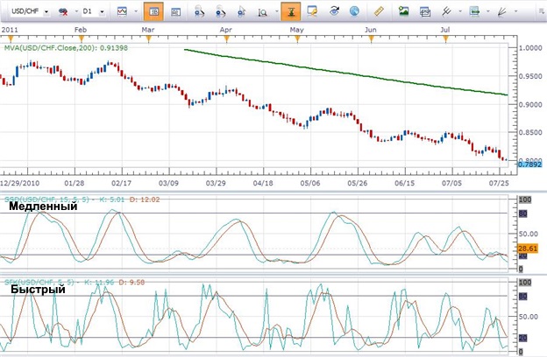547x357 pixels.
Task: Toggle the ask chart mode button
Action: 175,12
